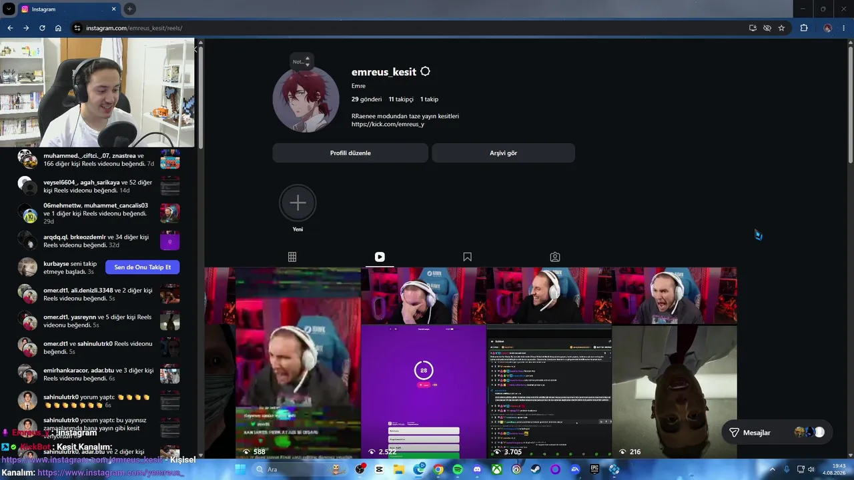Open the EA app from the taskbar

575,469
